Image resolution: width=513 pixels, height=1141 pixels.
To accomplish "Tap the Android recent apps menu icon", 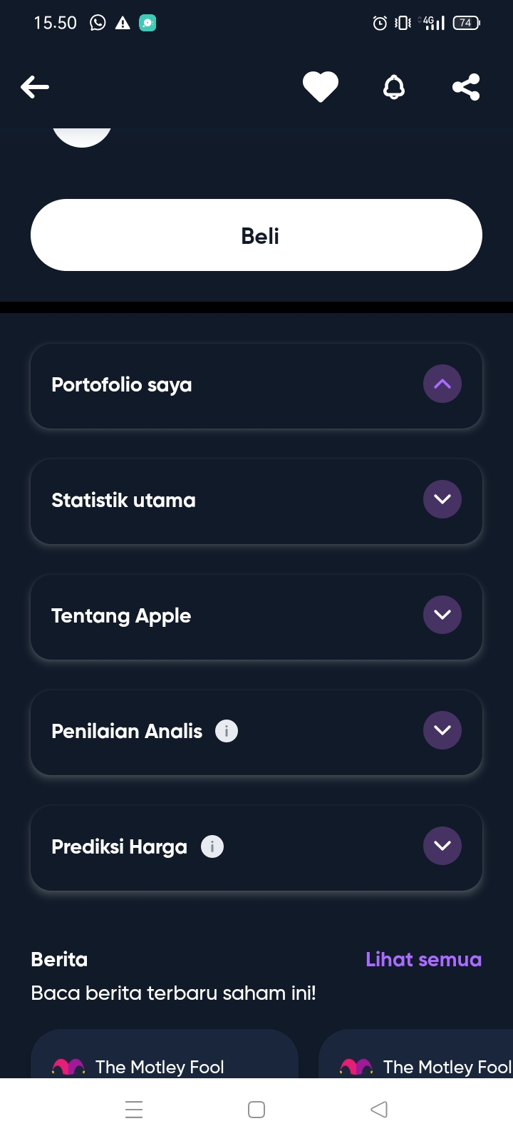I will 134,1110.
